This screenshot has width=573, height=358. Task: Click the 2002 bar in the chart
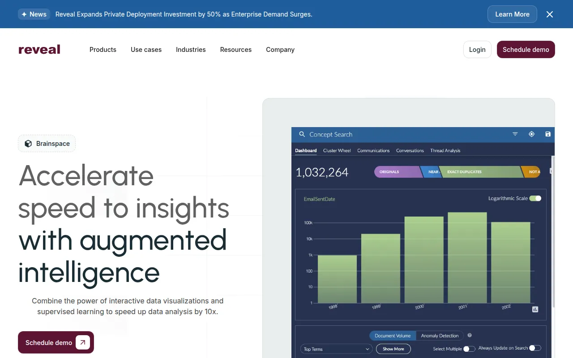511,263
